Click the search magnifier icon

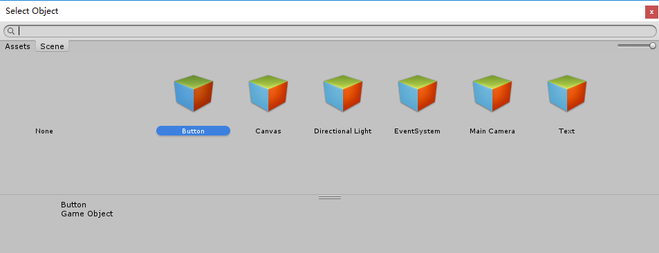(11, 31)
